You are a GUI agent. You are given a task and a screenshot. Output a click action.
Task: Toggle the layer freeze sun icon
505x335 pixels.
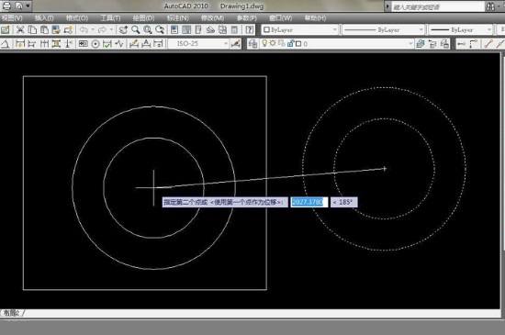point(273,43)
